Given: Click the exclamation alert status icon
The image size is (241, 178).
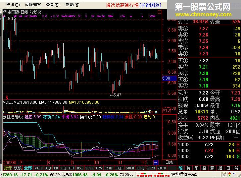Looking at the screenshot, I should pyautogui.click(x=234, y=175).
